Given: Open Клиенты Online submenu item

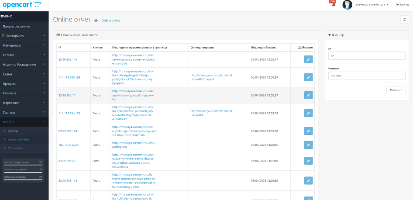Looking at the screenshot, I should point(18,139).
